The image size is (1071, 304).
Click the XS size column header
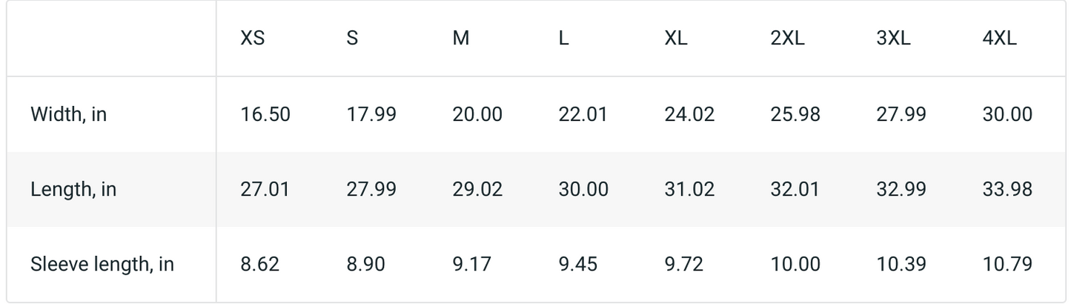[253, 39]
